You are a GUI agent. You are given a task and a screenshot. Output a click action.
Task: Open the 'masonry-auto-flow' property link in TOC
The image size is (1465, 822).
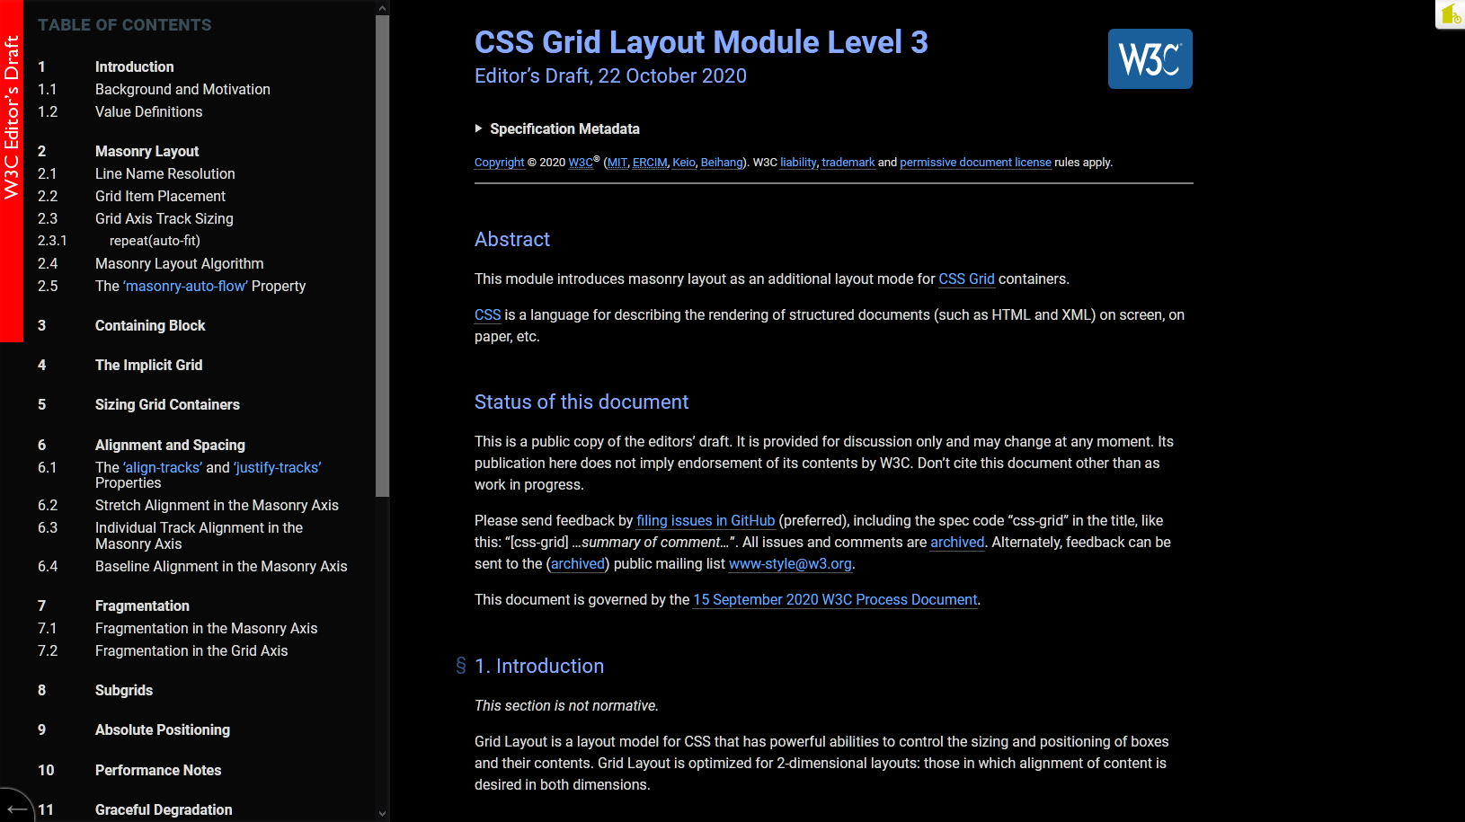185,286
